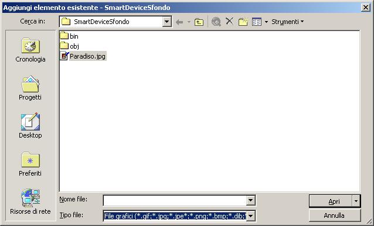This screenshot has height=226, width=374.
Task: Click inside the Nome file text field
Action: click(175, 200)
